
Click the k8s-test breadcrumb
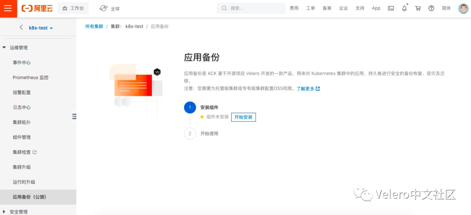134,27
